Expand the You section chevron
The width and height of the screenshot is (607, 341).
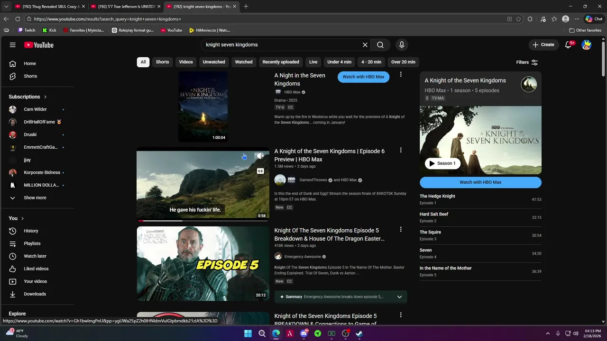pos(22,218)
